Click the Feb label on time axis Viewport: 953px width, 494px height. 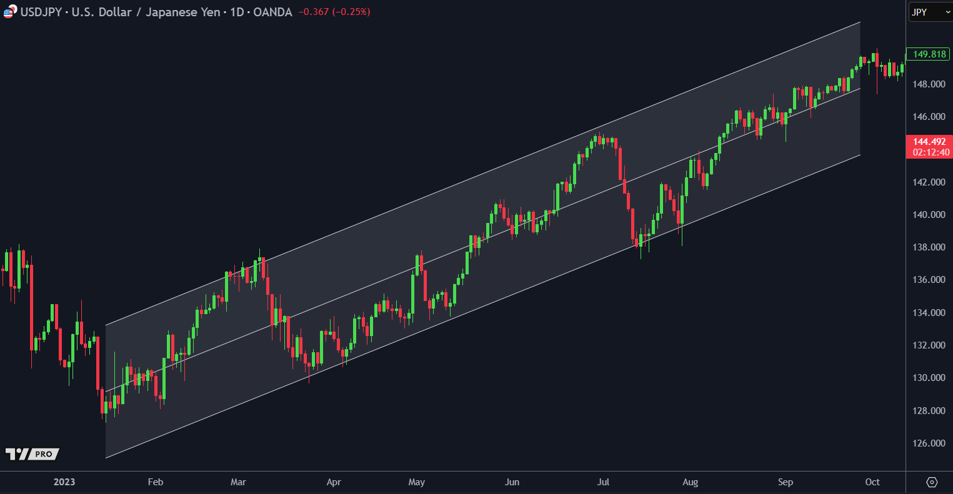coord(155,482)
